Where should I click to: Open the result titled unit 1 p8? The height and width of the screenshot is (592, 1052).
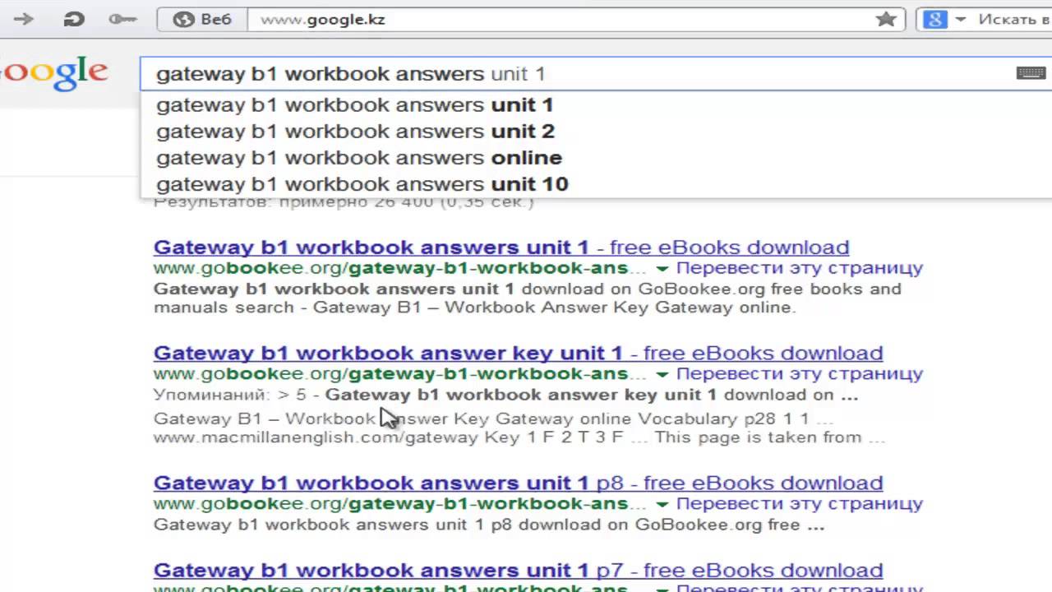518,483
